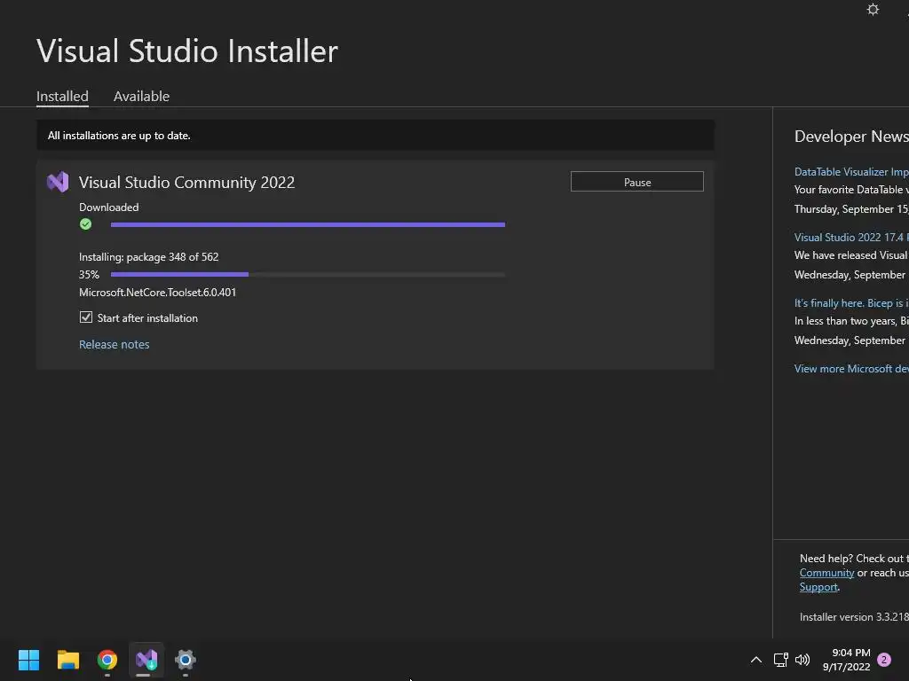Screen dimensions: 909x681
Task: Click the 35% installing progress bar
Action: point(308,275)
